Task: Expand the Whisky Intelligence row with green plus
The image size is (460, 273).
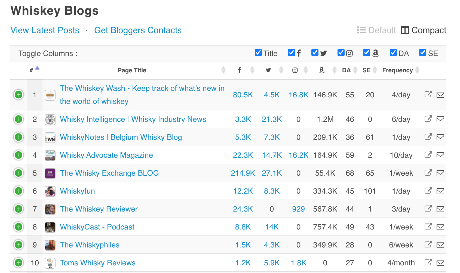Action: (x=19, y=119)
